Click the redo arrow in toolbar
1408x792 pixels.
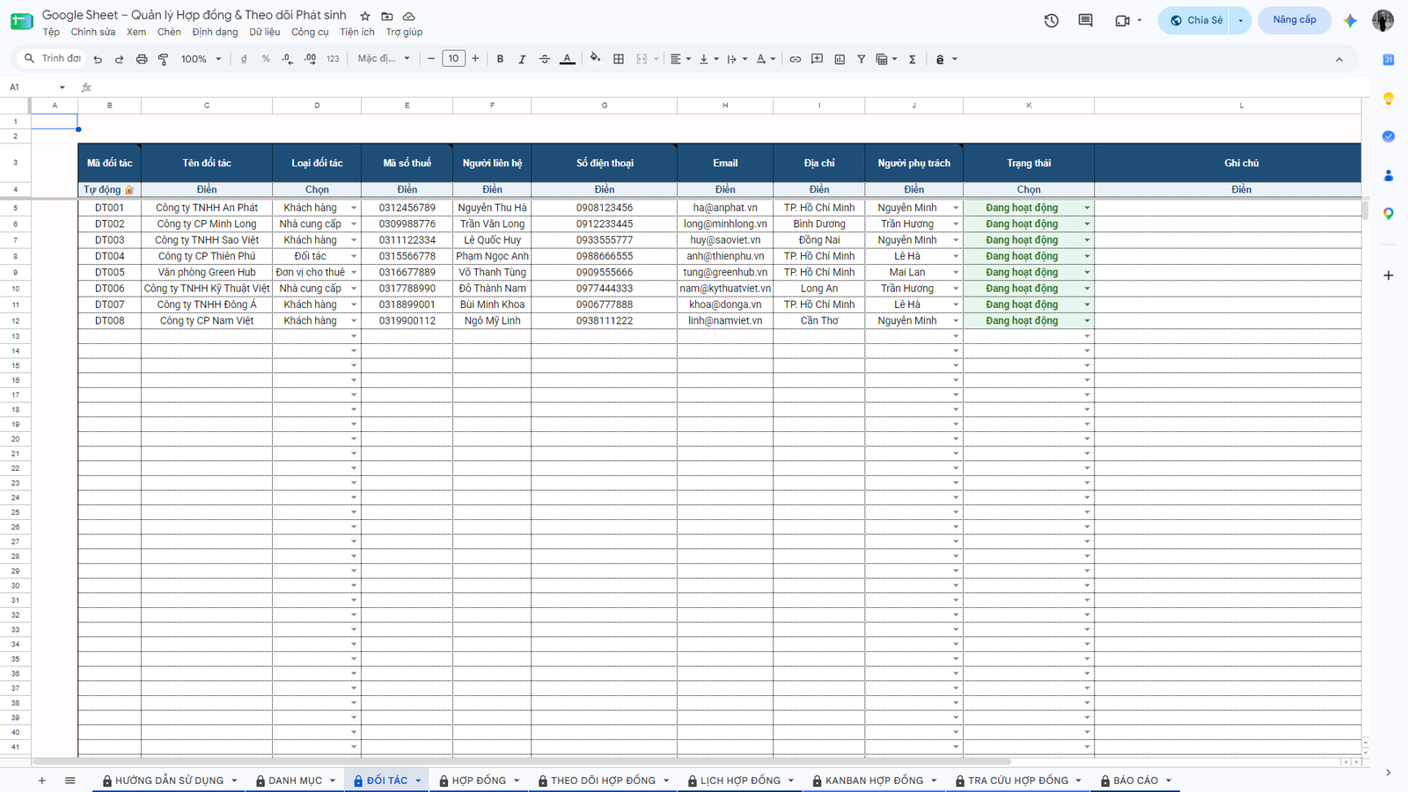(119, 59)
